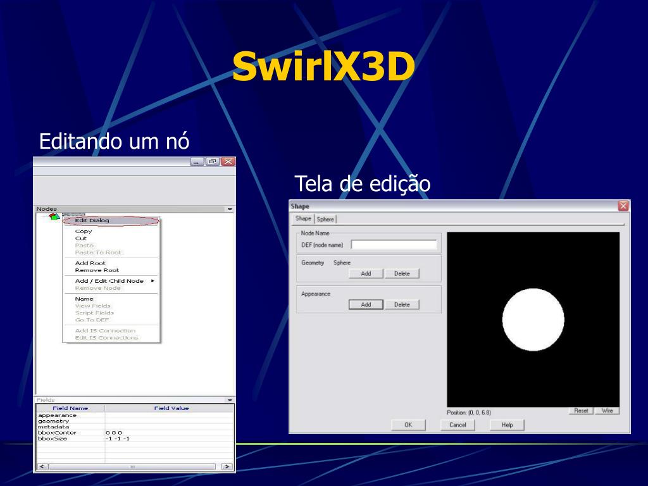
Task: Close the Shape dialog window
Action: tap(623, 206)
